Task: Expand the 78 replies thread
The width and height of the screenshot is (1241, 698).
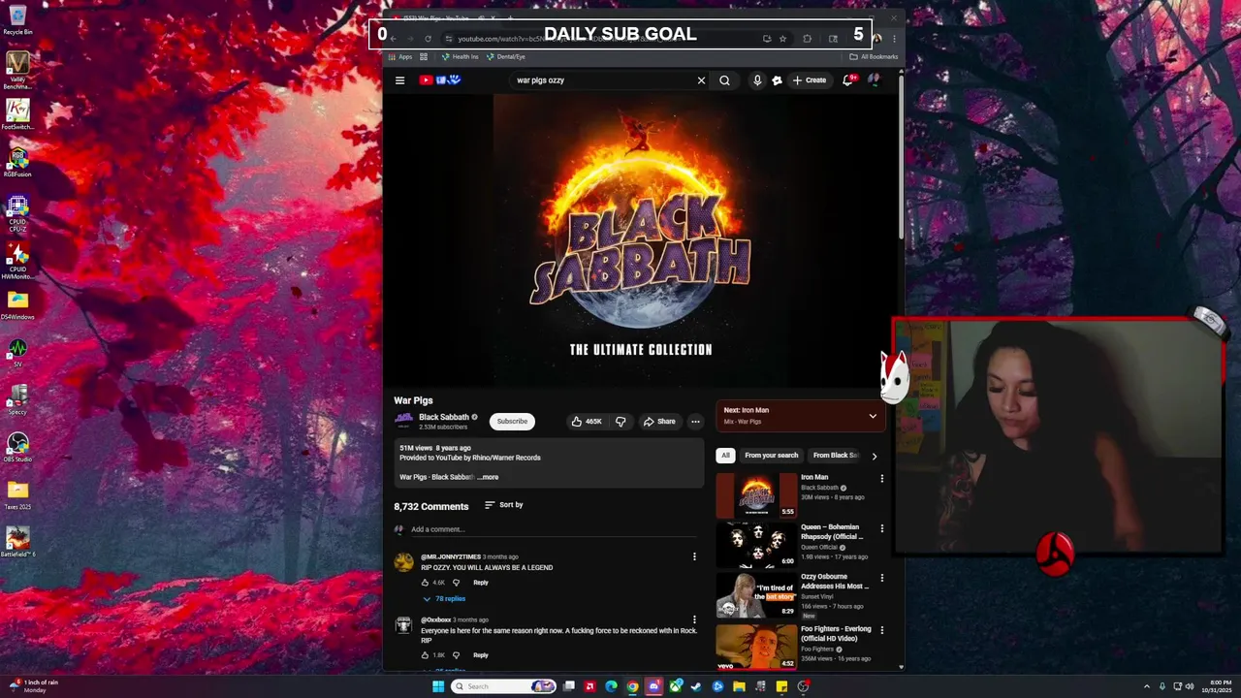Action: pos(444,599)
